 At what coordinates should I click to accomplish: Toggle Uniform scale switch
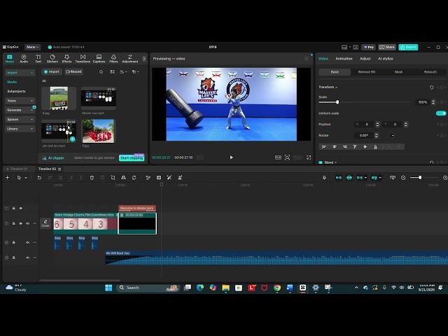tap(441, 113)
